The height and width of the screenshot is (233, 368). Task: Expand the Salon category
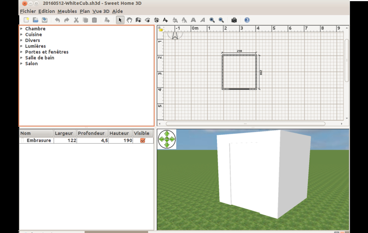pyautogui.click(x=22, y=64)
